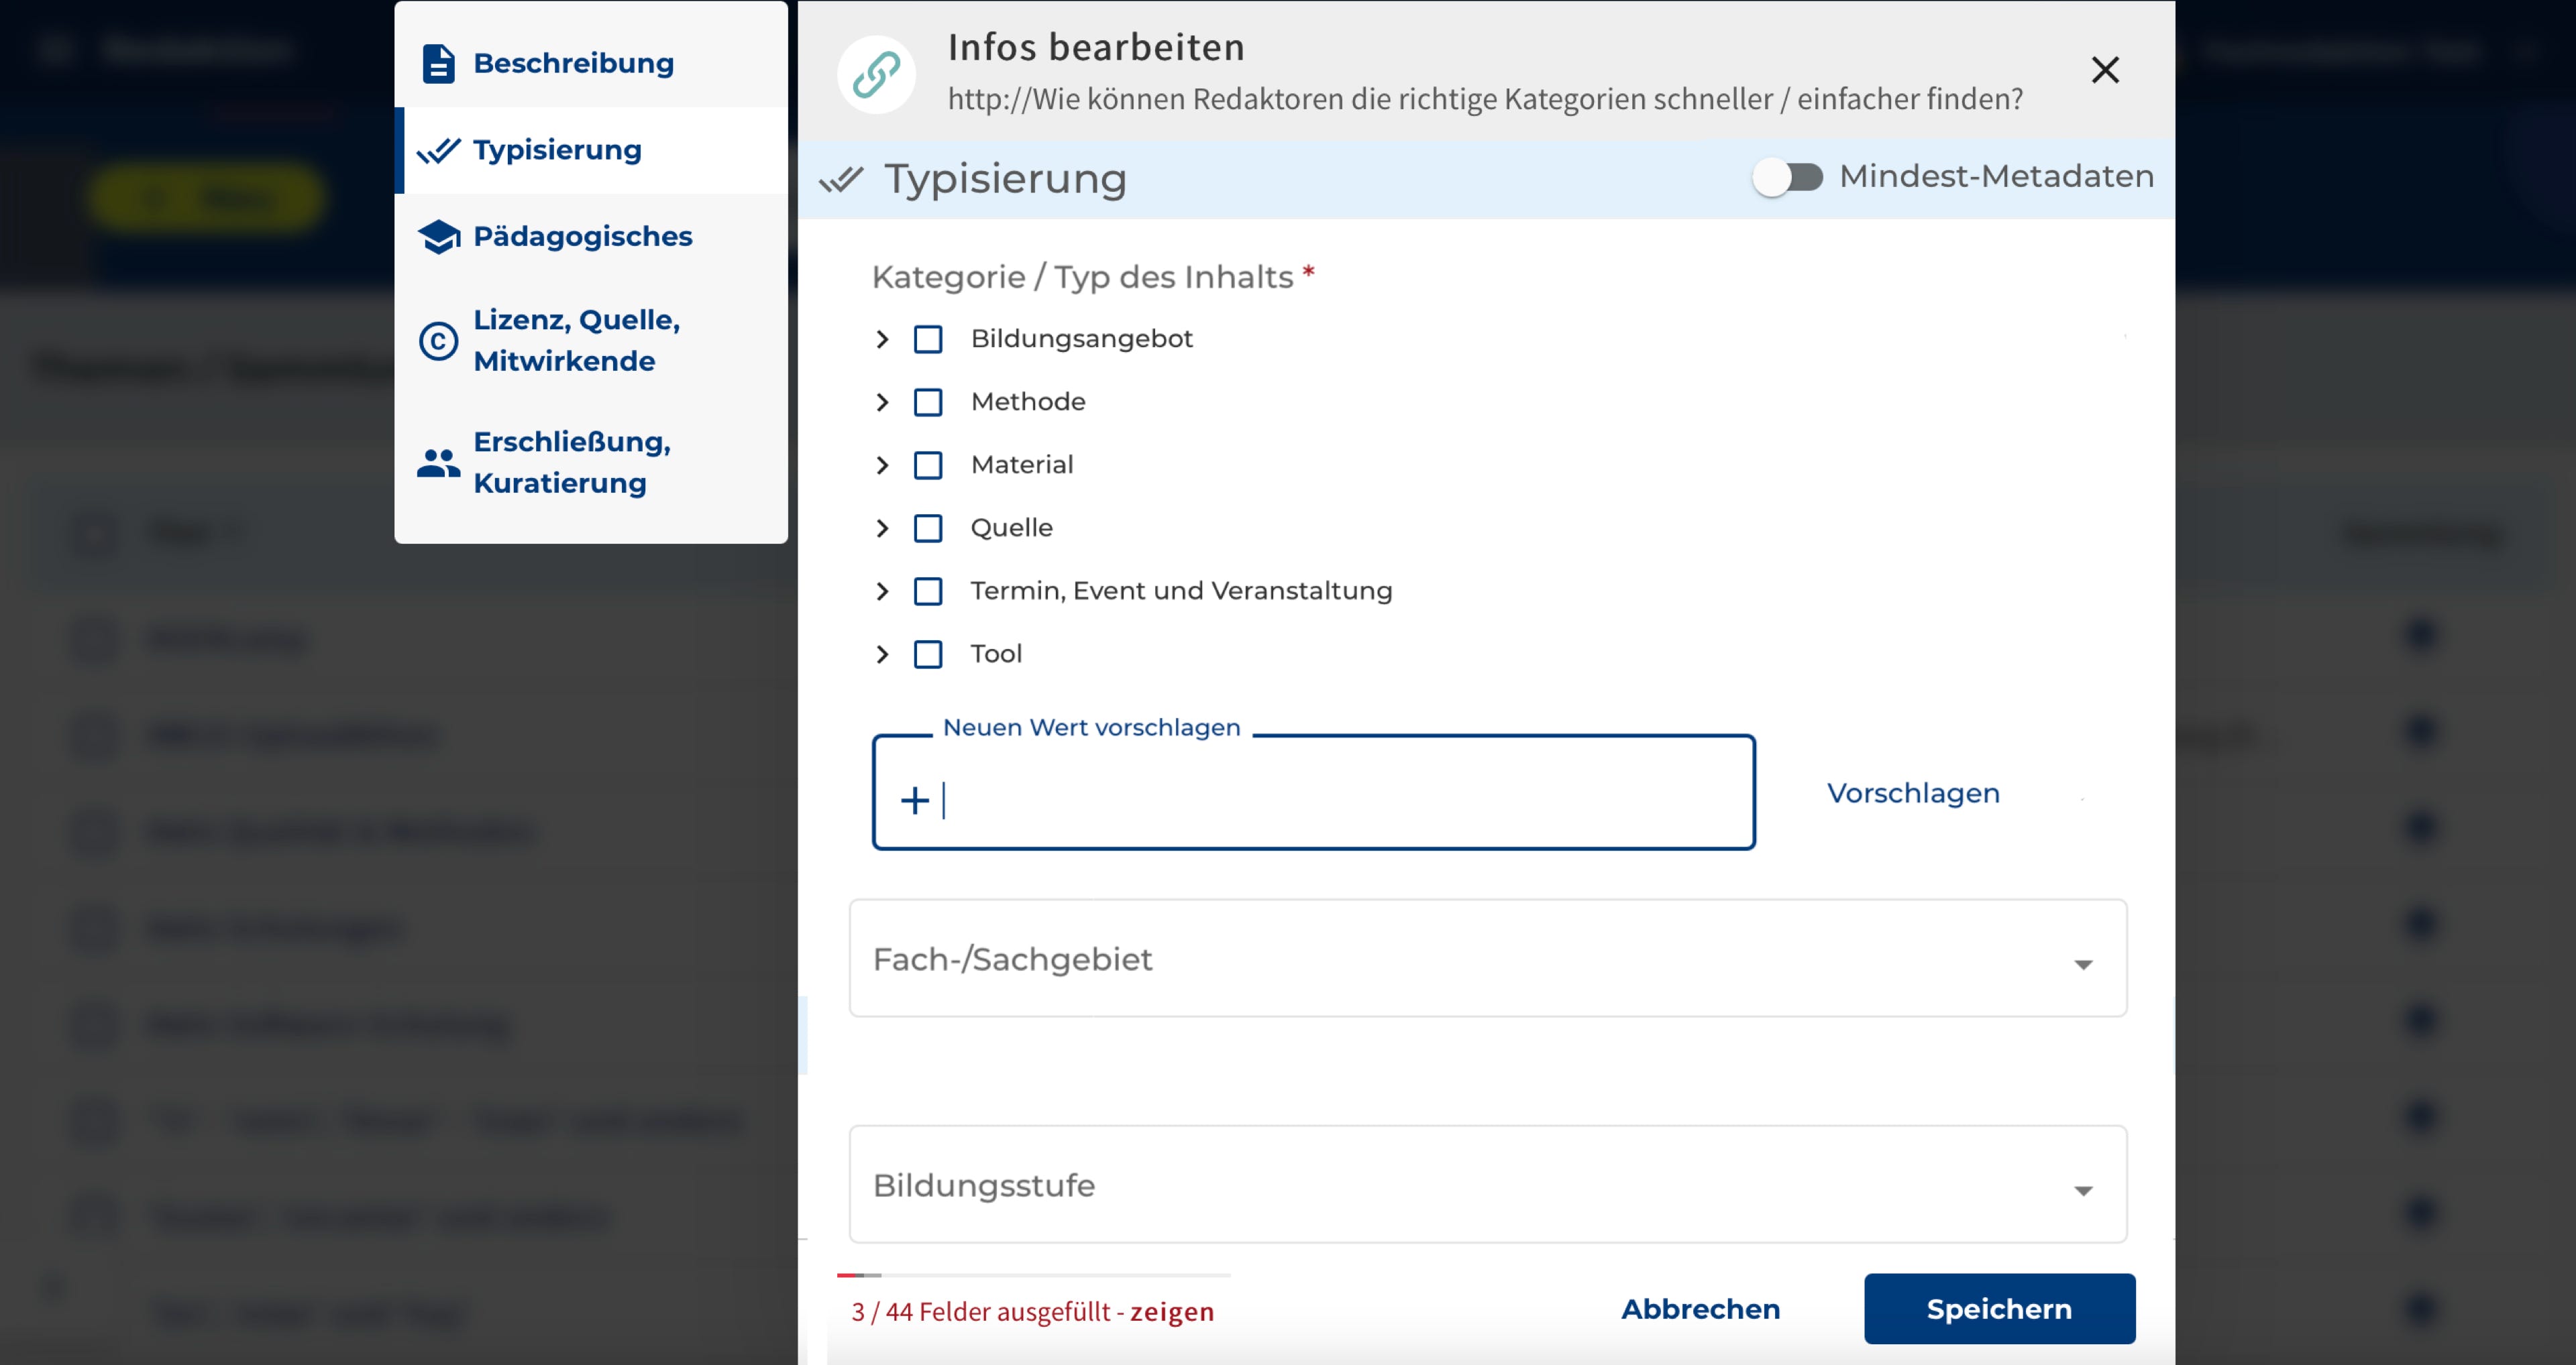
Task: Click the people icon for Erschließung, Kuratierung
Action: 438,463
